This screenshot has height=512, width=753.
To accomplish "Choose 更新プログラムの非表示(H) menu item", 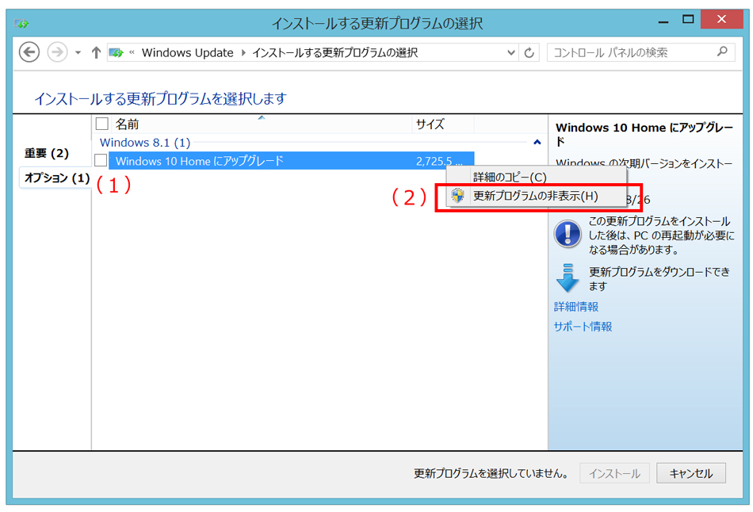I will tap(537, 196).
